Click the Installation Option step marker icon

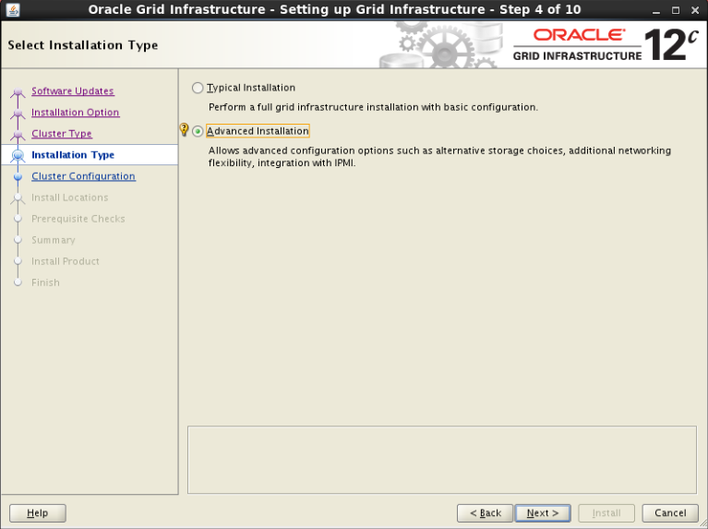pos(18,114)
